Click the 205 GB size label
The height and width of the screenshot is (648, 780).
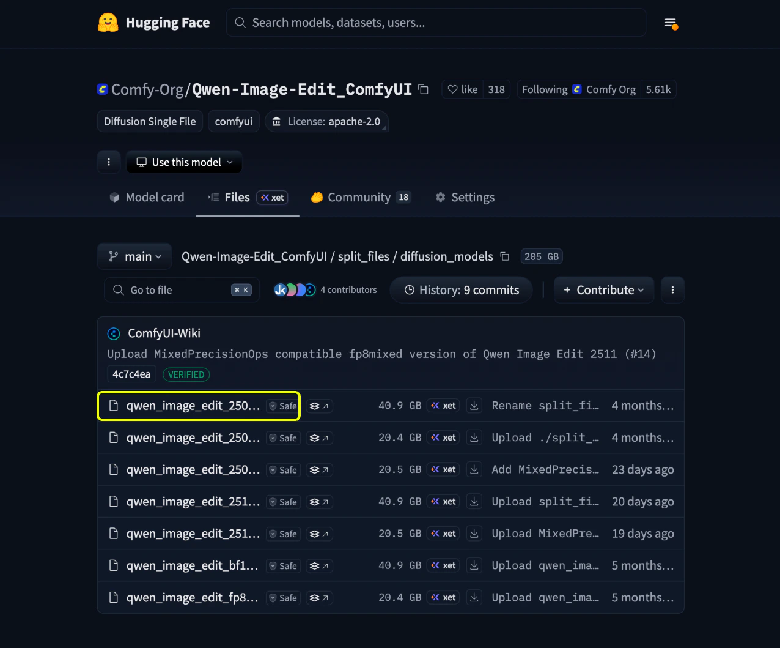(x=542, y=256)
